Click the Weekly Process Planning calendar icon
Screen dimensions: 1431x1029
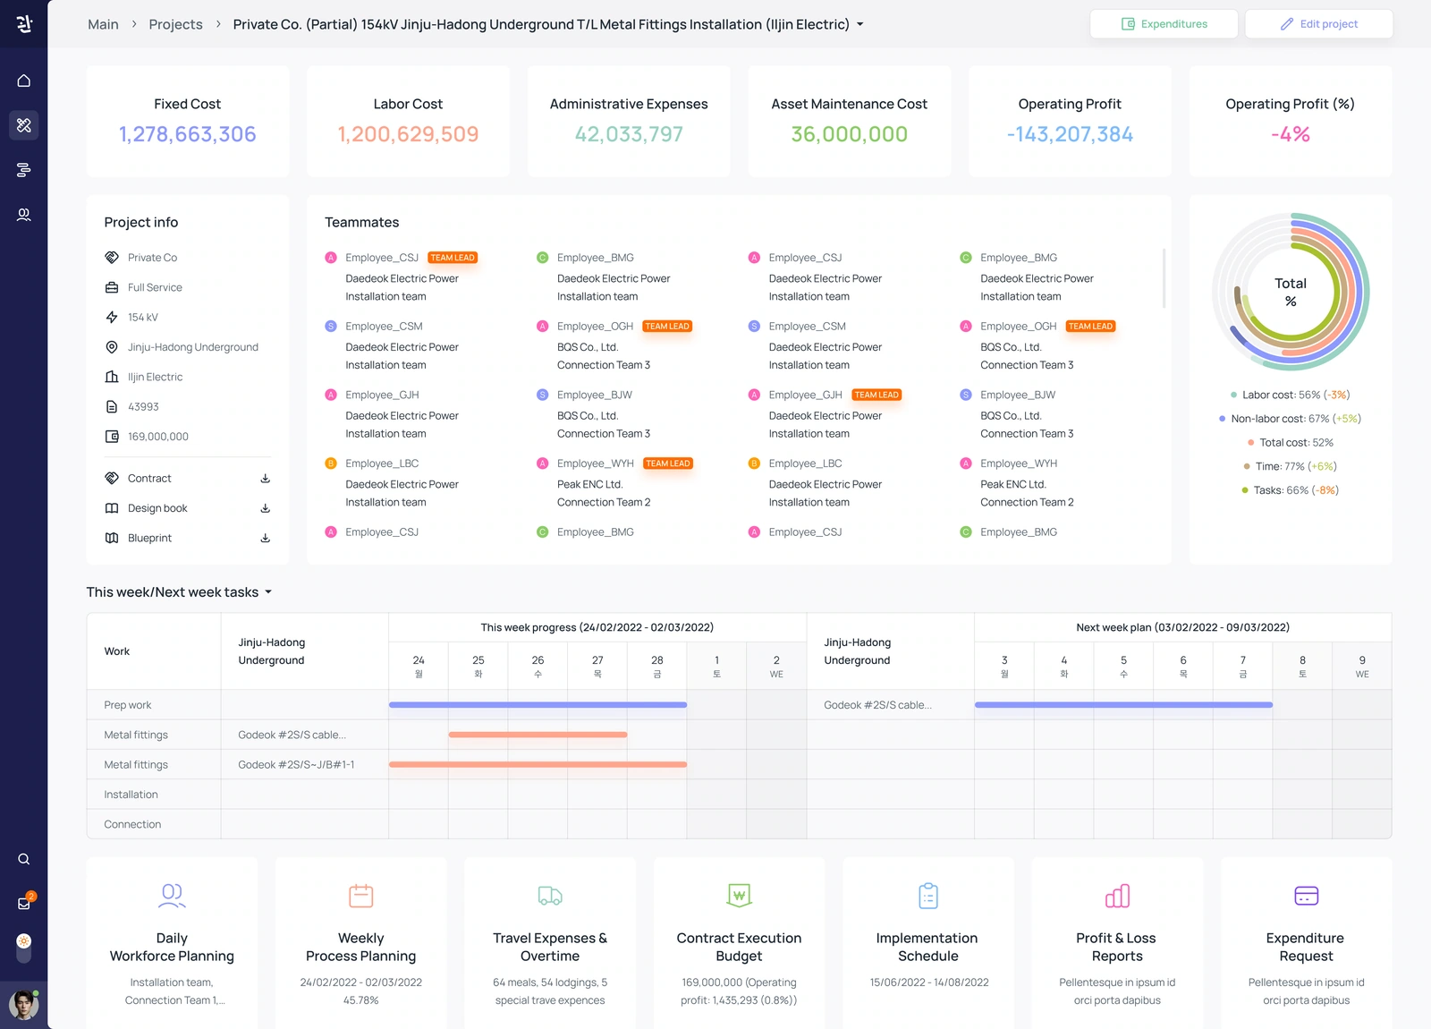click(x=361, y=895)
